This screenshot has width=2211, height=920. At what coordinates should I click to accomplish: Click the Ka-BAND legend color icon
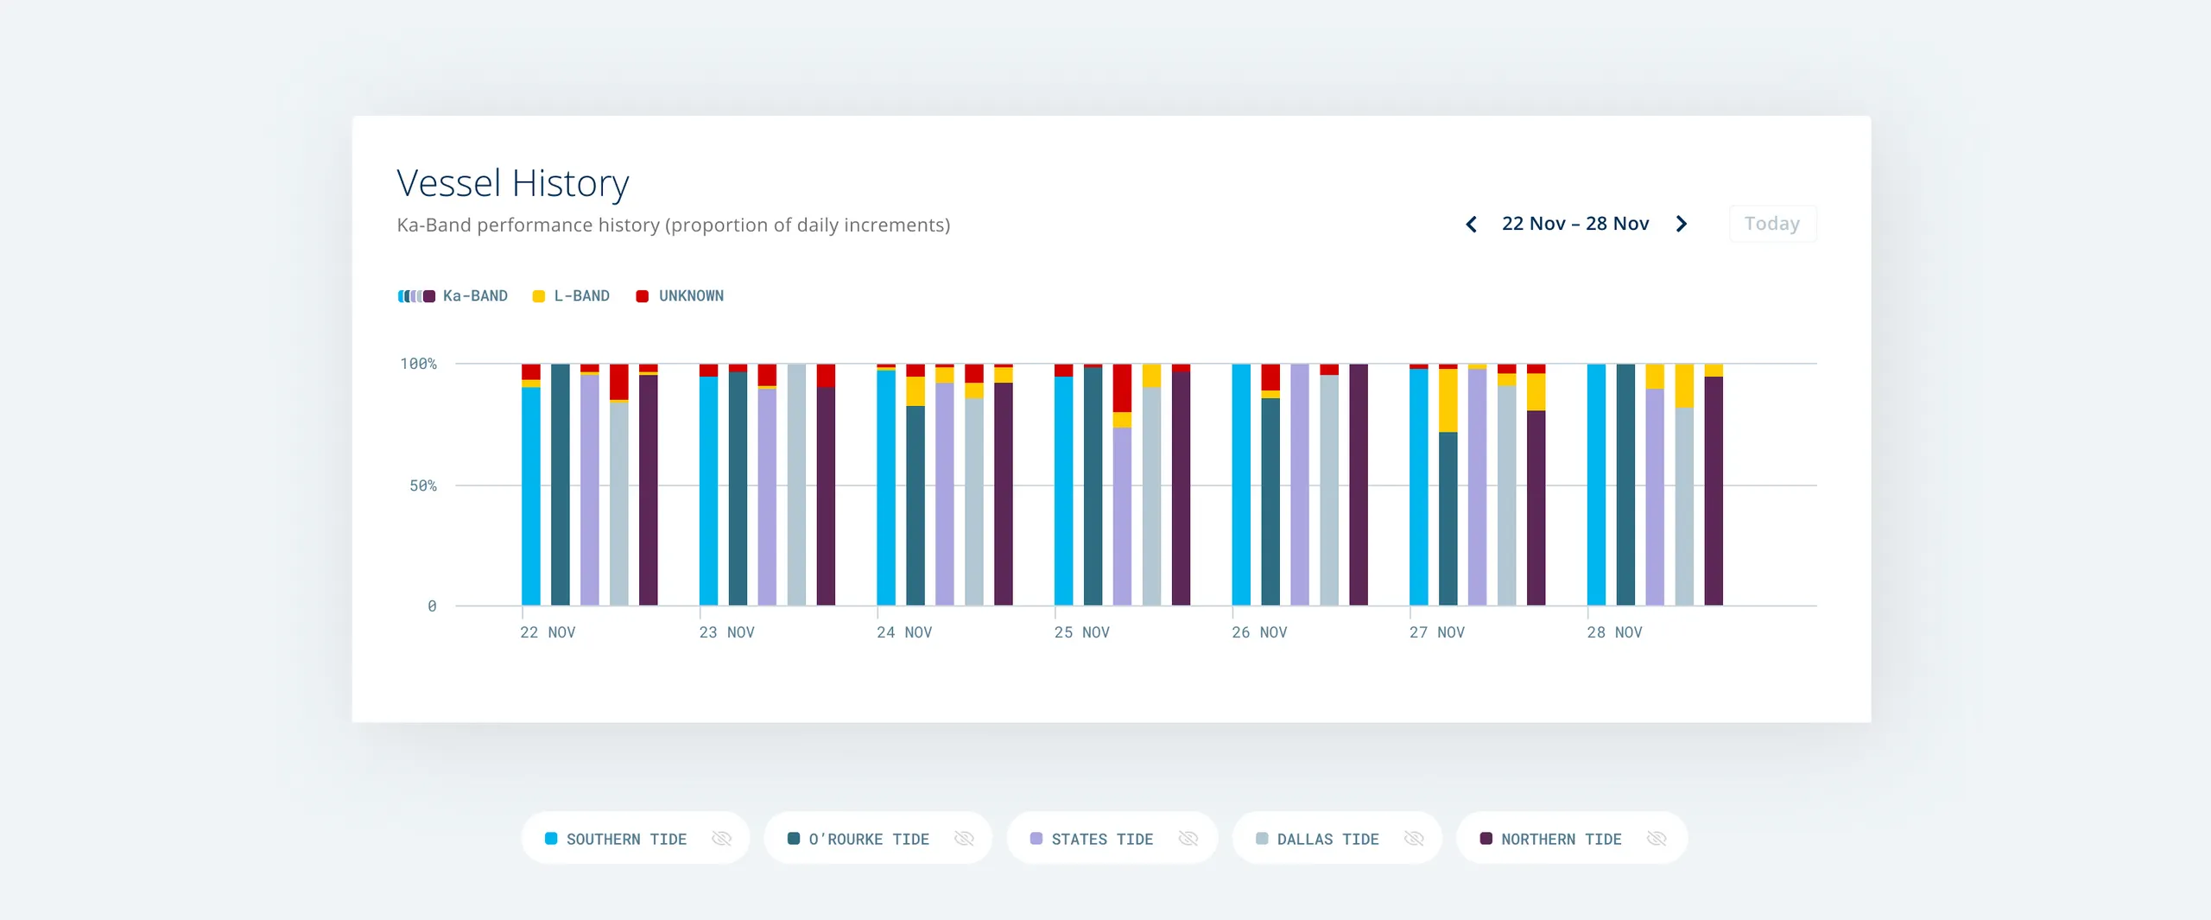tap(417, 295)
